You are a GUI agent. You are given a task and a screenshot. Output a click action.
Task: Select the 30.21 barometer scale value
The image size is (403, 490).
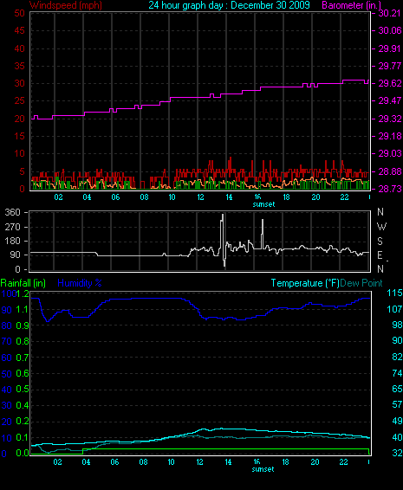[389, 13]
